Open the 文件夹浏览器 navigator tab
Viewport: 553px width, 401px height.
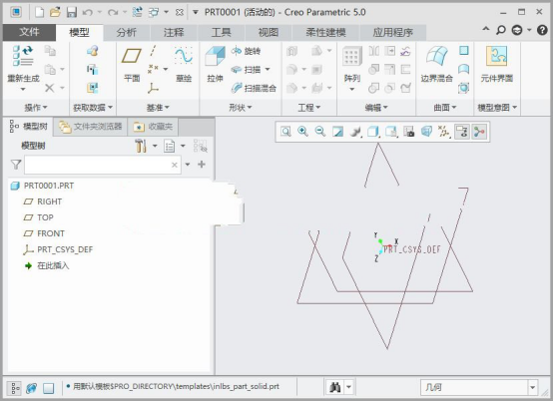(x=90, y=127)
